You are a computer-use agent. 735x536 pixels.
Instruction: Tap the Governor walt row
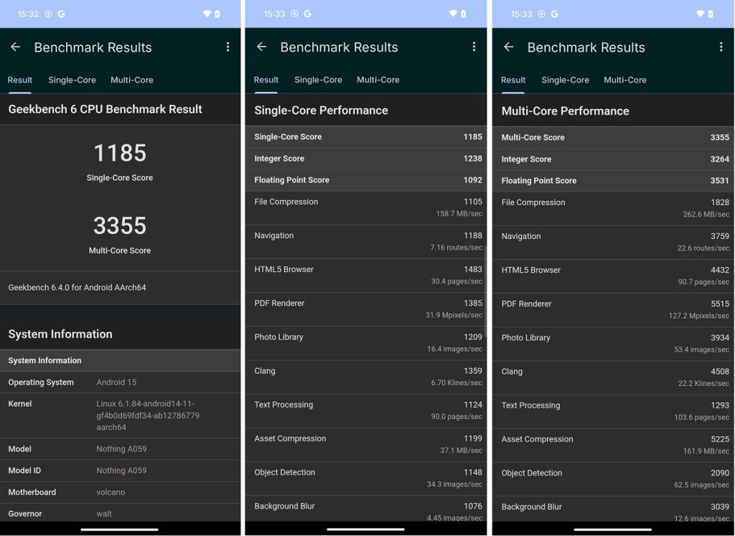coord(120,512)
